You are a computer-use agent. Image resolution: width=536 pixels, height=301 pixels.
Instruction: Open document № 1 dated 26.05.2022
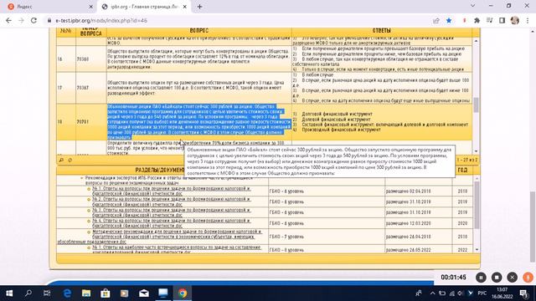tap(177, 249)
